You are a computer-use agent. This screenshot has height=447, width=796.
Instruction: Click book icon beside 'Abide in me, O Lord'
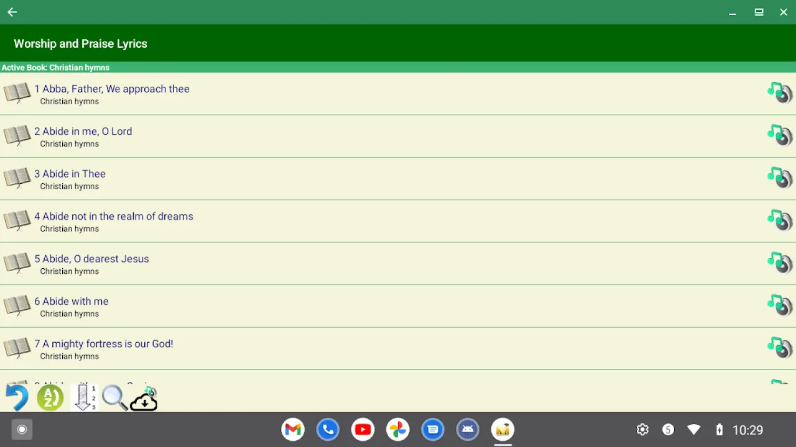pos(17,135)
